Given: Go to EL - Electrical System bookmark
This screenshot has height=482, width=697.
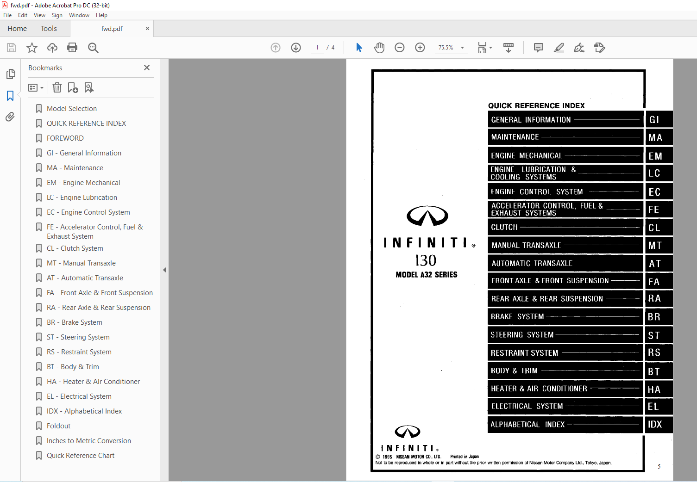Looking at the screenshot, I should [x=79, y=396].
